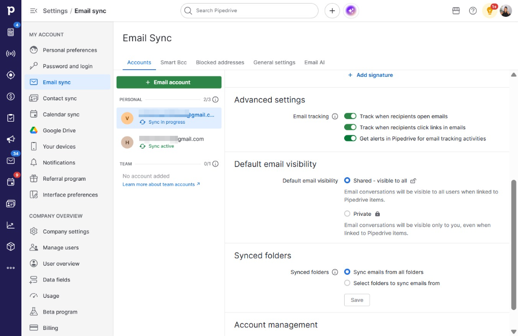Open Activities calendar icon with 9 badge
This screenshot has height=336, width=518.
tap(11, 182)
